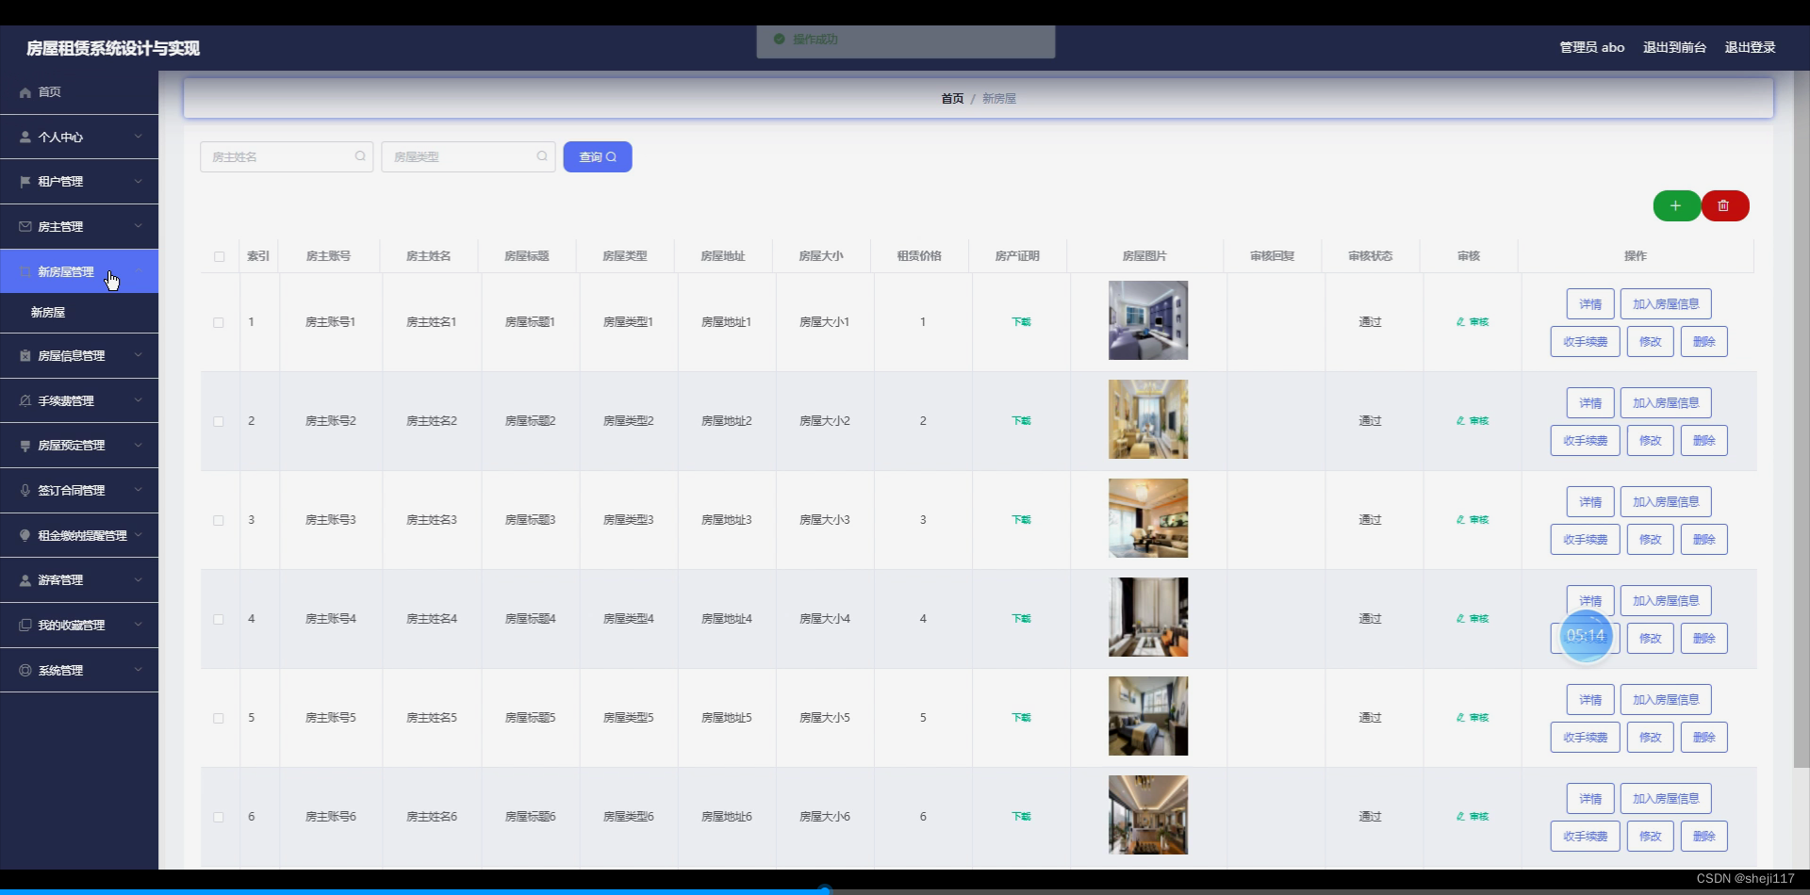Open the 新房屋 submenu item

pos(48,312)
